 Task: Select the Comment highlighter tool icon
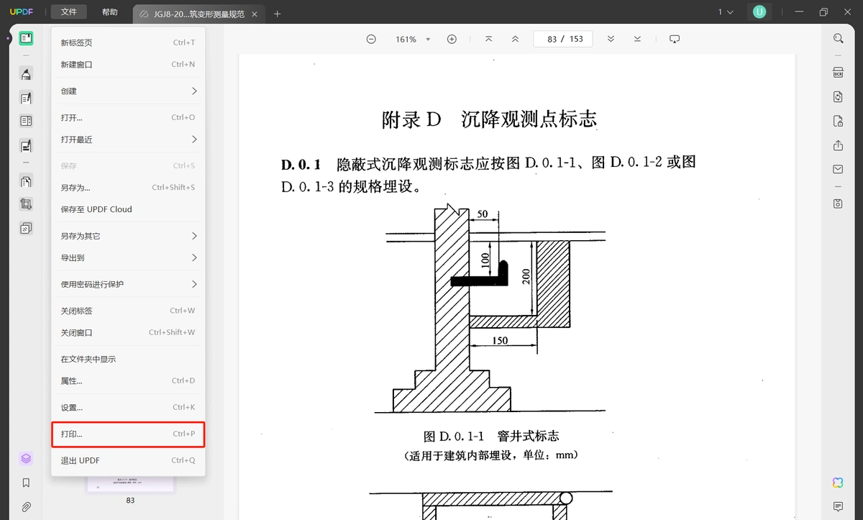(26, 73)
